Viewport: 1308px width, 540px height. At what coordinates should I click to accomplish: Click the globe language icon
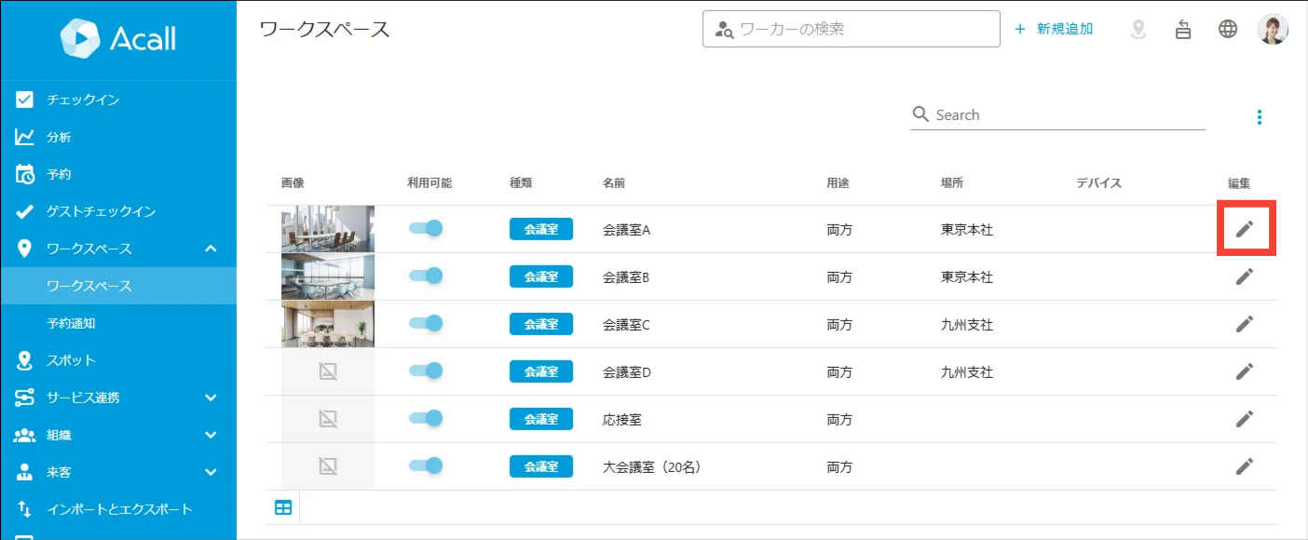(1228, 29)
